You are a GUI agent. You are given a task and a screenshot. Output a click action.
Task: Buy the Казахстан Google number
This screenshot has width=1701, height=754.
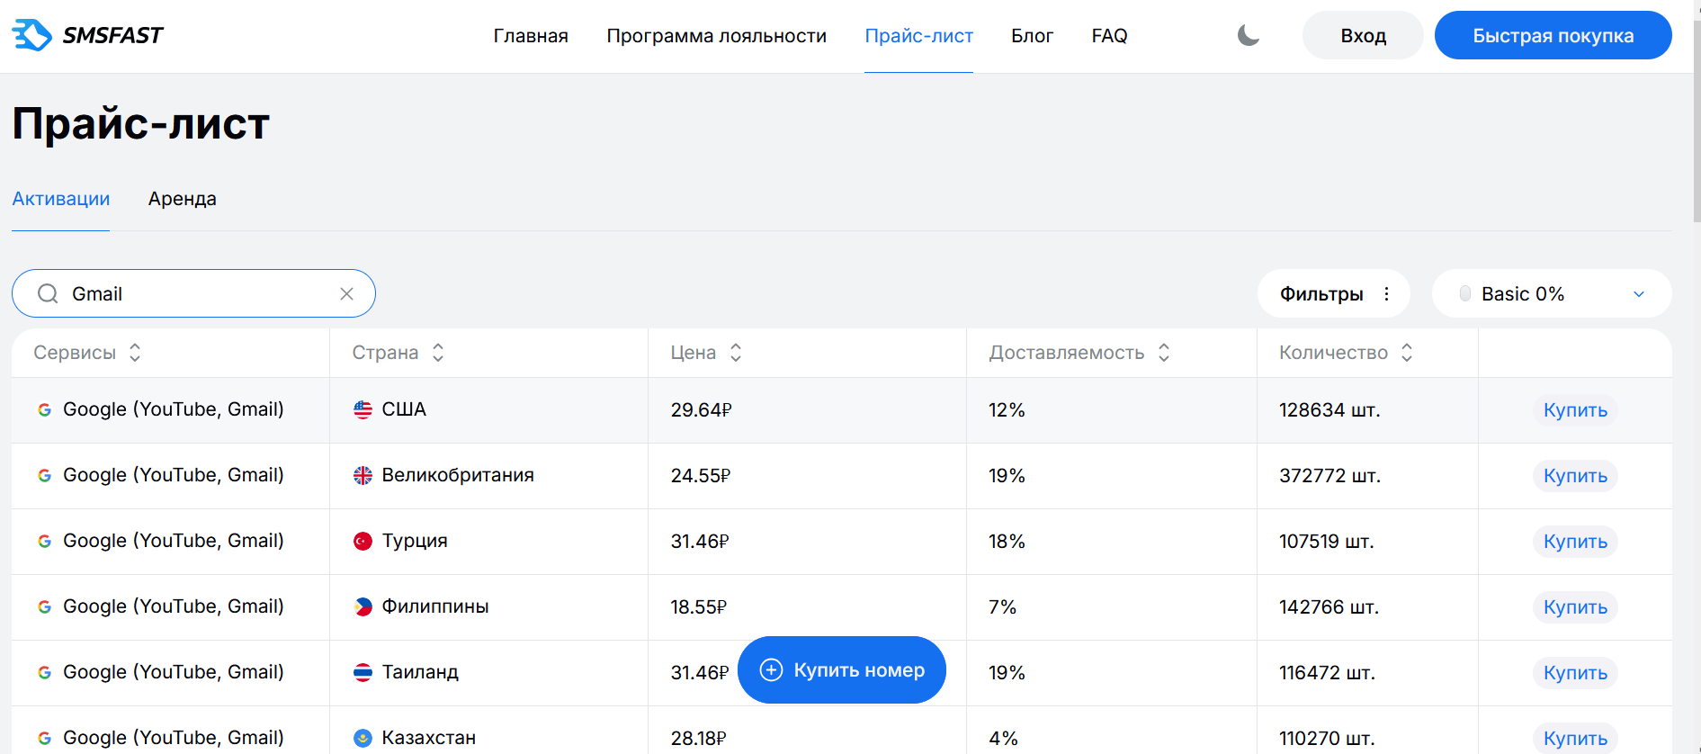pos(1575,739)
